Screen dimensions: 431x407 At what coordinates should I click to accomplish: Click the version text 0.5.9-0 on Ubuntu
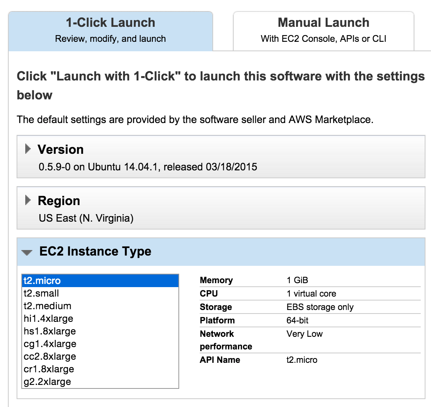148,167
